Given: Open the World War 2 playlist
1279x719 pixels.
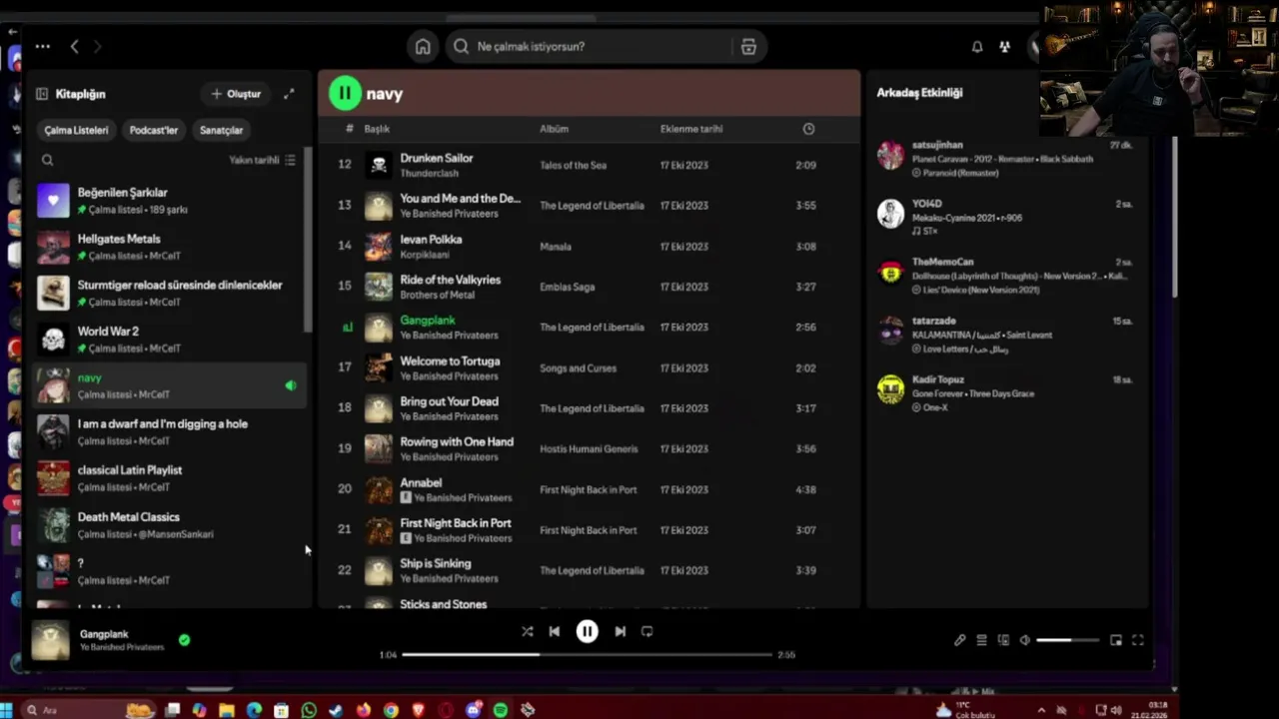Looking at the screenshot, I should click(x=170, y=340).
